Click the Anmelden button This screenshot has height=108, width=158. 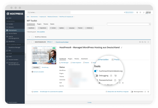[36, 67]
